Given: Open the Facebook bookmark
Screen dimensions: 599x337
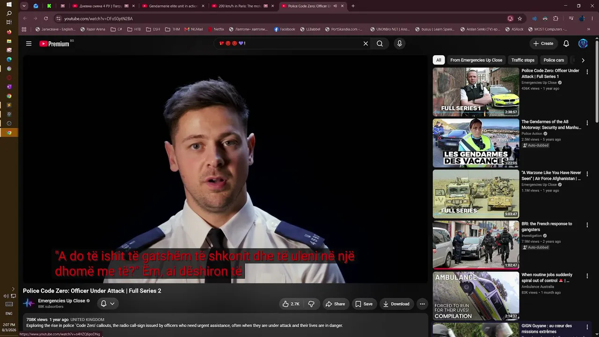Looking at the screenshot, I should point(285,29).
